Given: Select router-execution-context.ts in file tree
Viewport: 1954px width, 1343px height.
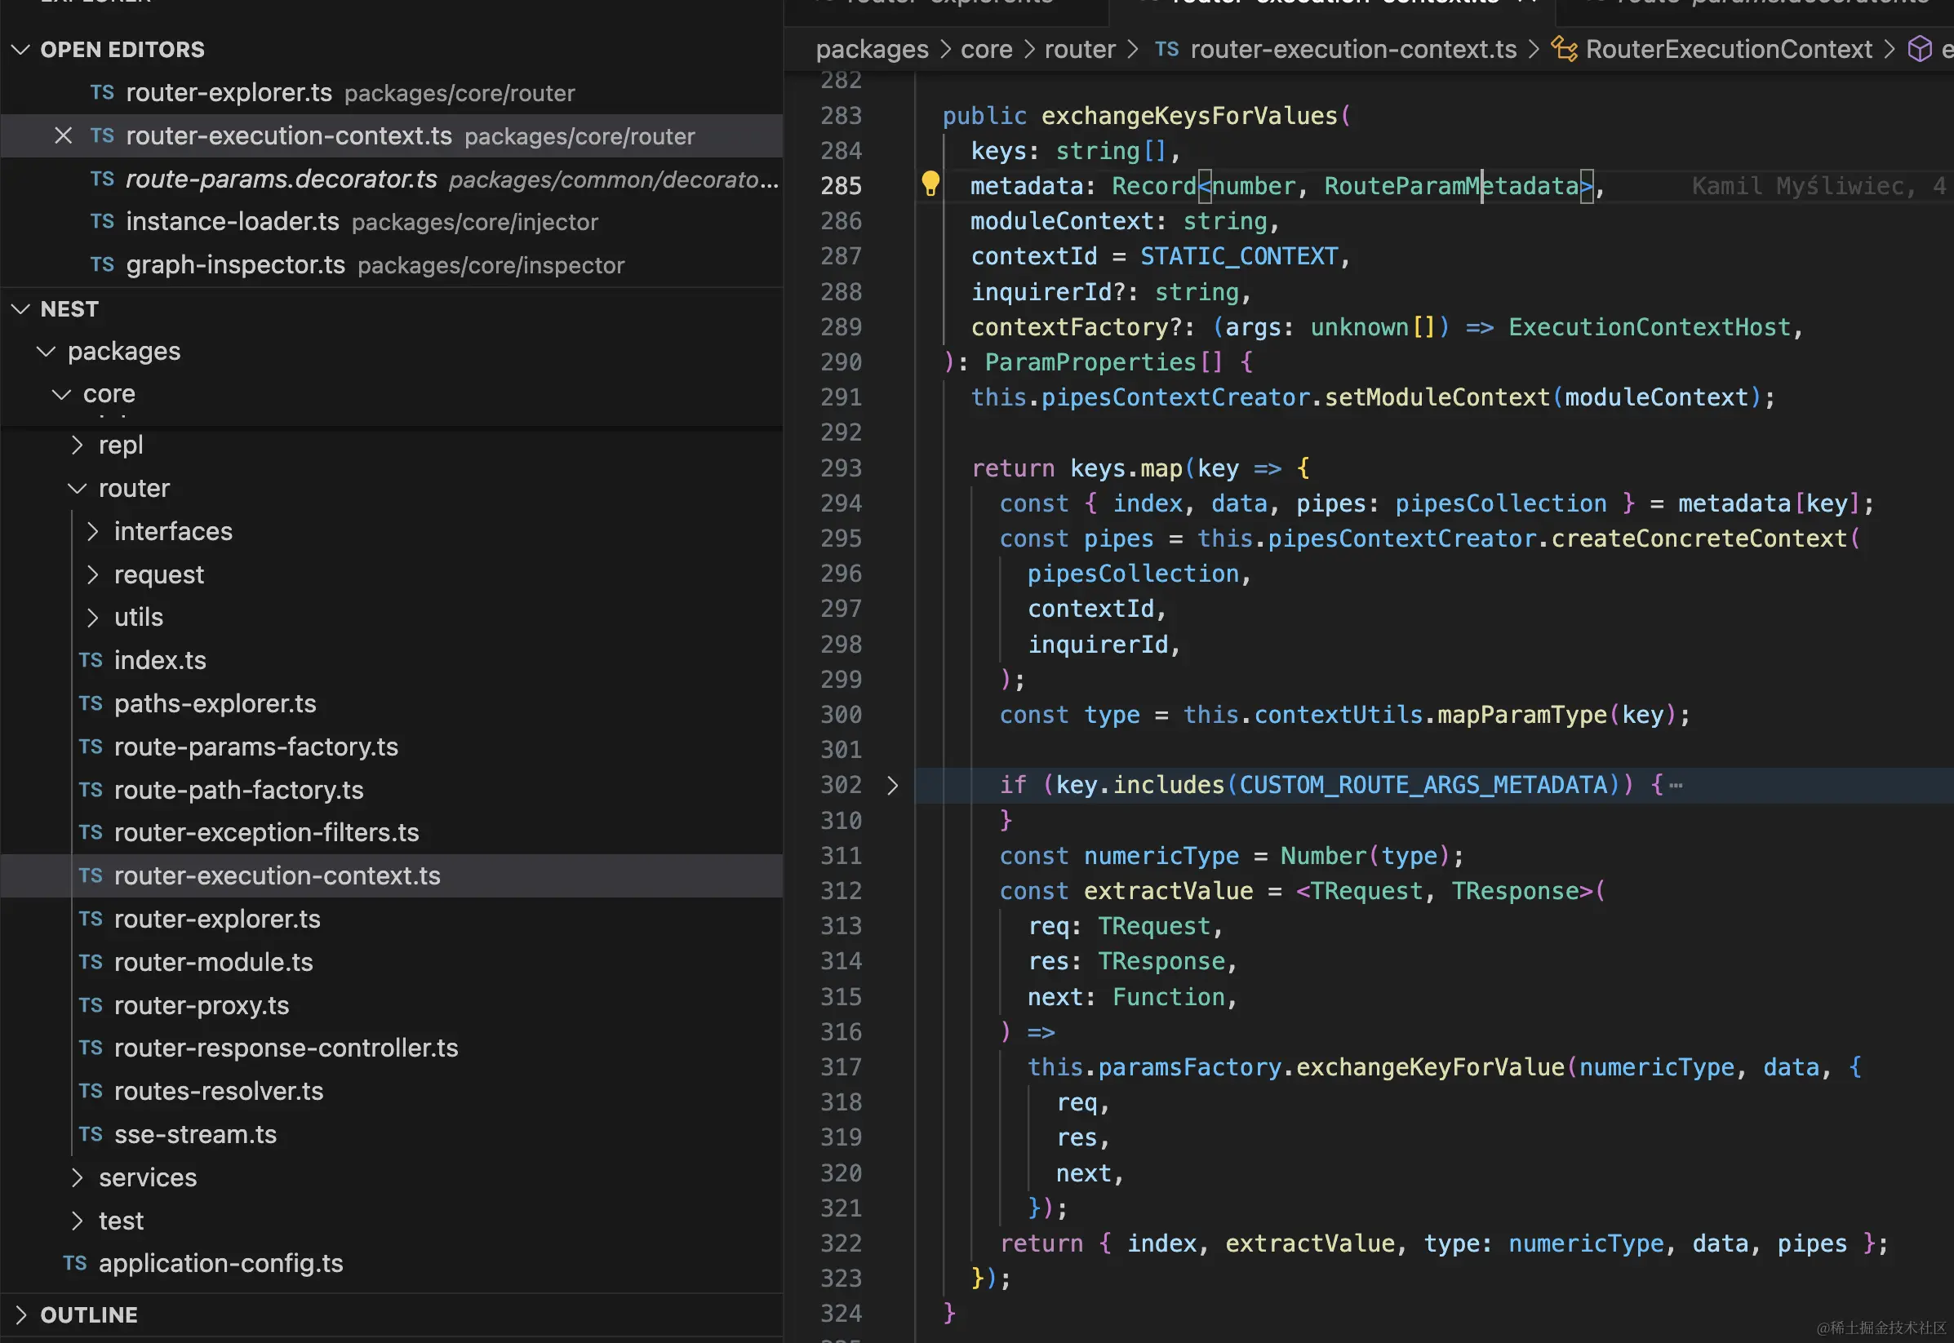Looking at the screenshot, I should pos(391,875).
